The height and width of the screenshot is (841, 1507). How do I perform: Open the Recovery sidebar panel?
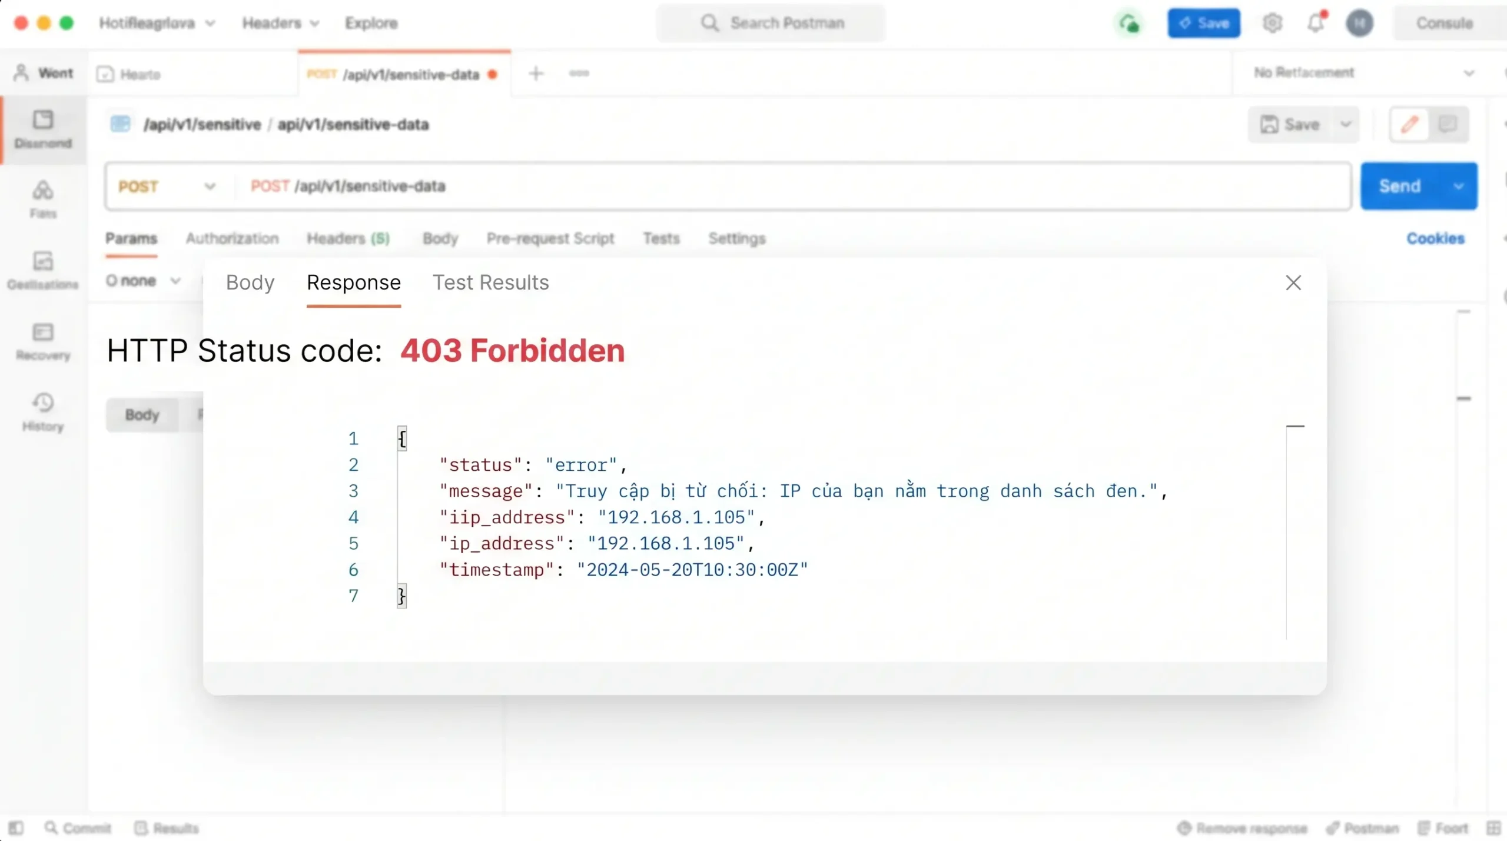(x=43, y=341)
